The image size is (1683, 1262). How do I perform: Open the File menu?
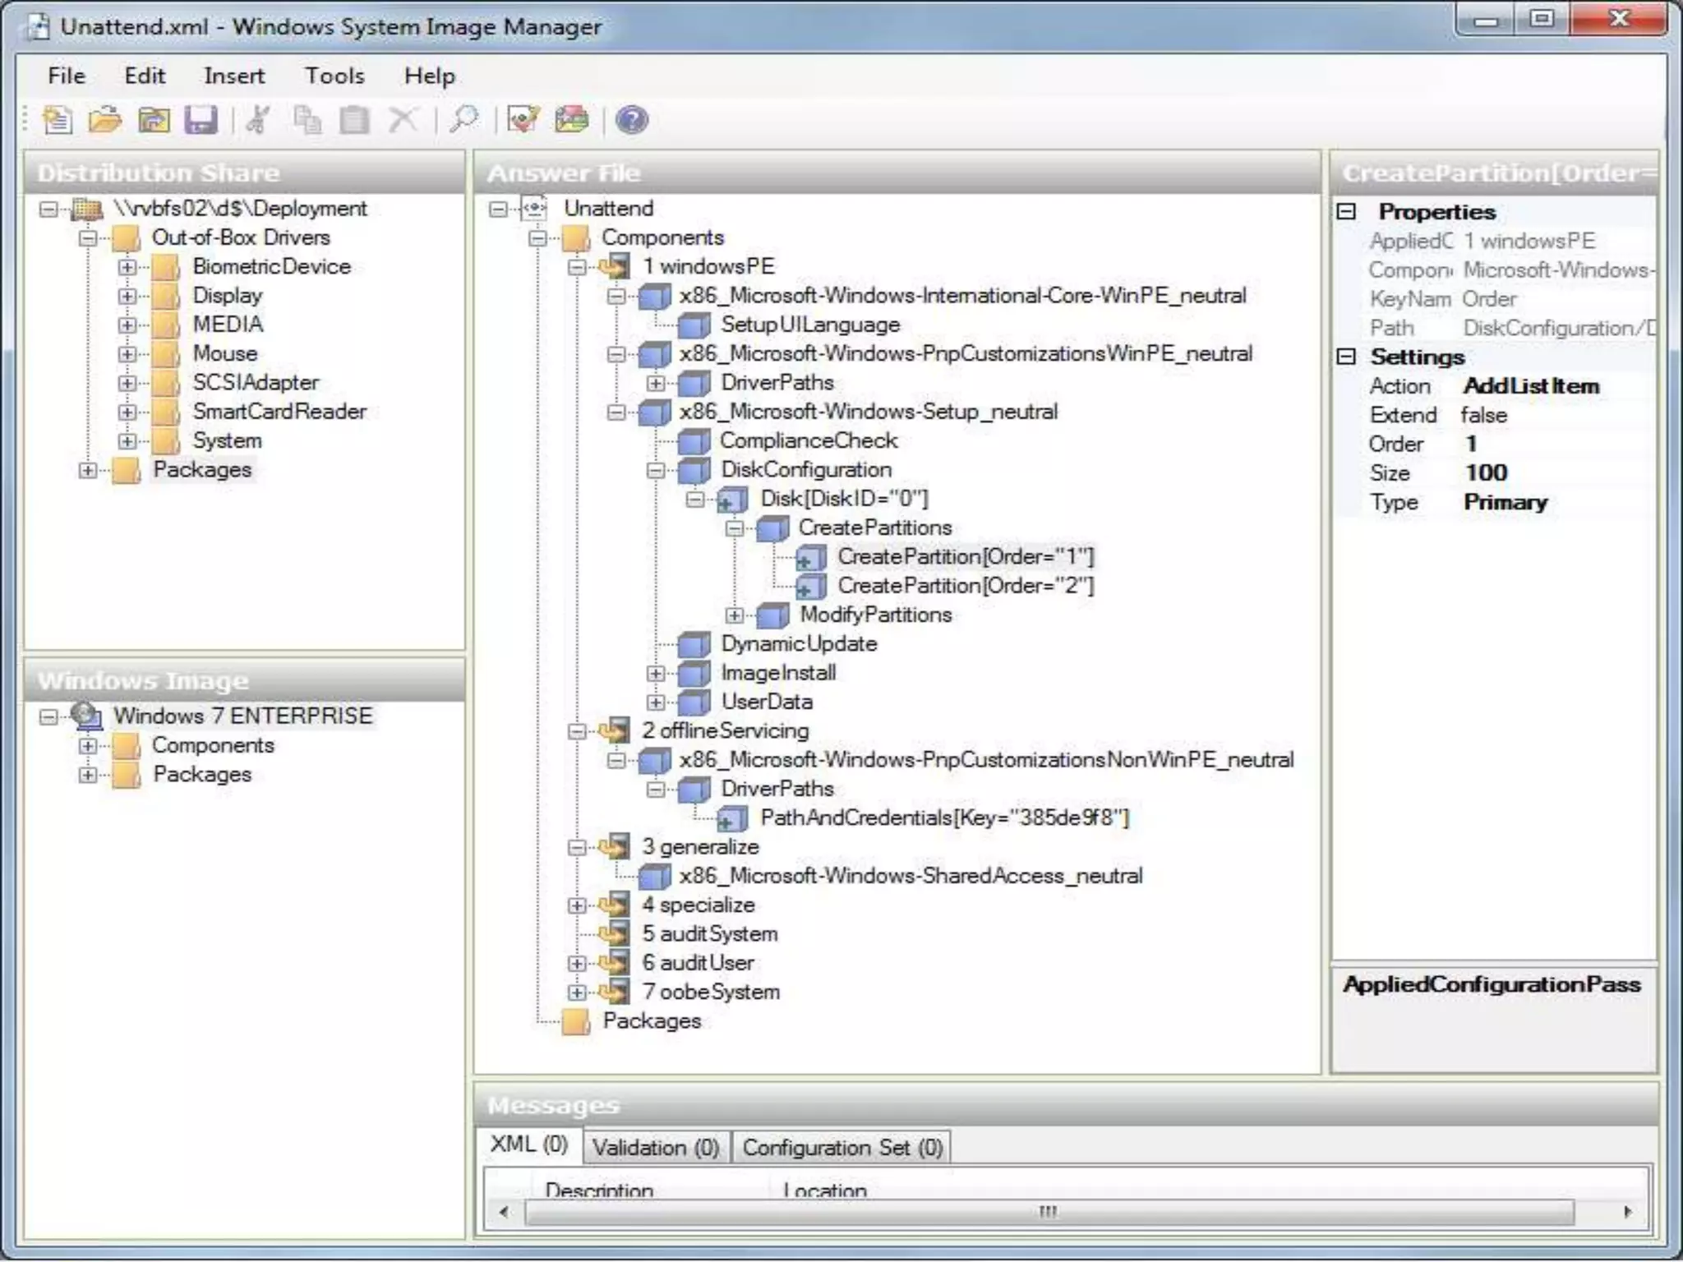tap(67, 76)
